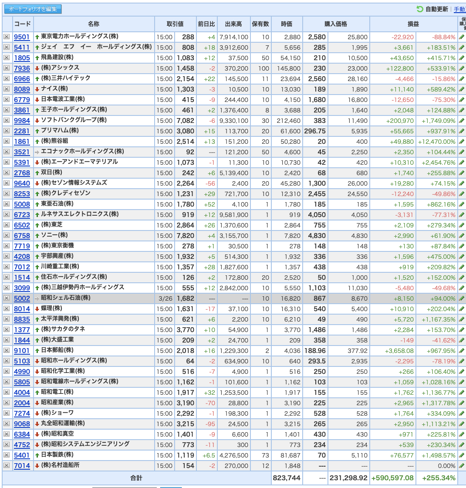Click pencil icon for 日本郵船 row
The width and height of the screenshot is (466, 488).
pyautogui.click(x=462, y=351)
